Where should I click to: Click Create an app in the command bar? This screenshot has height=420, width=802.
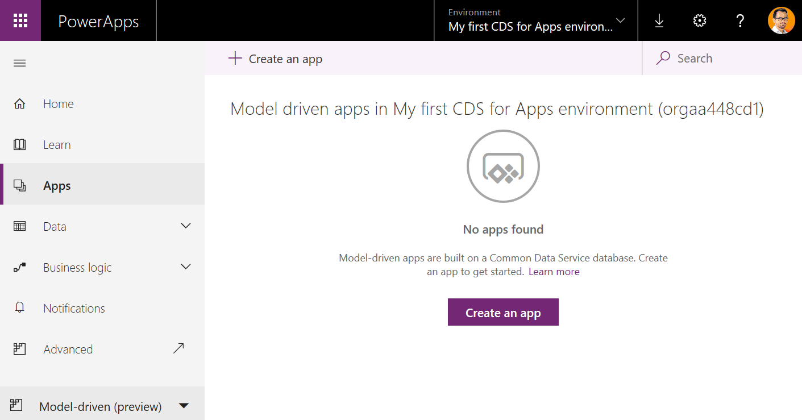click(276, 59)
